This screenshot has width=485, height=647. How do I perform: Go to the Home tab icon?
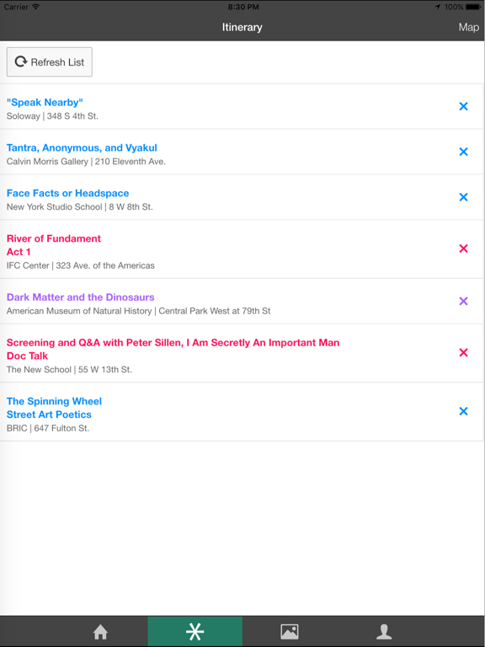pos(100,632)
